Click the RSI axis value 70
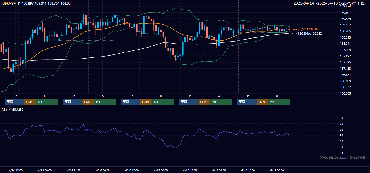The image size is (370, 173). (x=341, y=124)
